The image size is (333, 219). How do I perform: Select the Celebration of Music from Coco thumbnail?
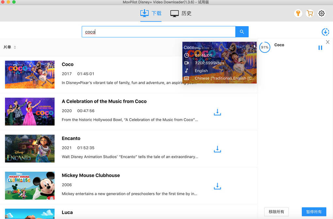(x=30, y=112)
